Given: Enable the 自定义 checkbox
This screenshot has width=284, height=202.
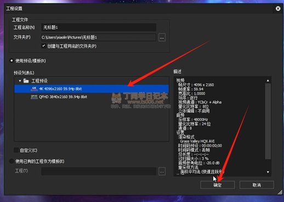Looking at the screenshot, I should tap(16, 150).
